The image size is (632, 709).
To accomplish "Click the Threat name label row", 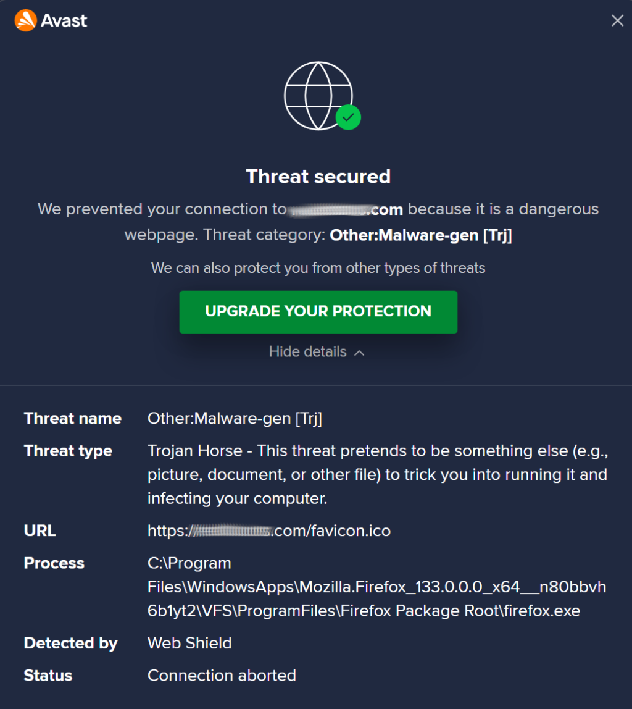I will click(x=72, y=418).
